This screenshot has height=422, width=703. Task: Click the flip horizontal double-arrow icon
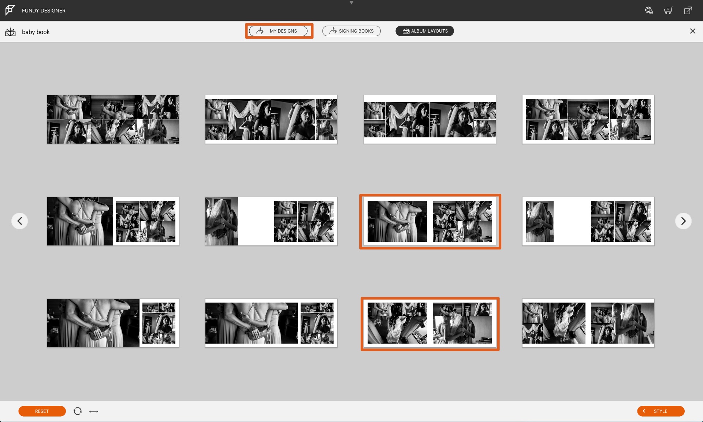94,411
